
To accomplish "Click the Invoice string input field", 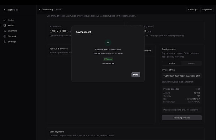I will [x=182, y=76].
